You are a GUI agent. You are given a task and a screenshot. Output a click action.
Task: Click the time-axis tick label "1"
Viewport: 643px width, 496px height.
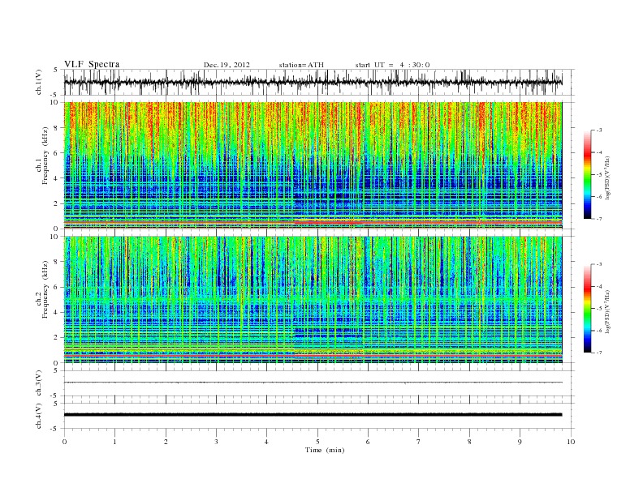tap(114, 442)
